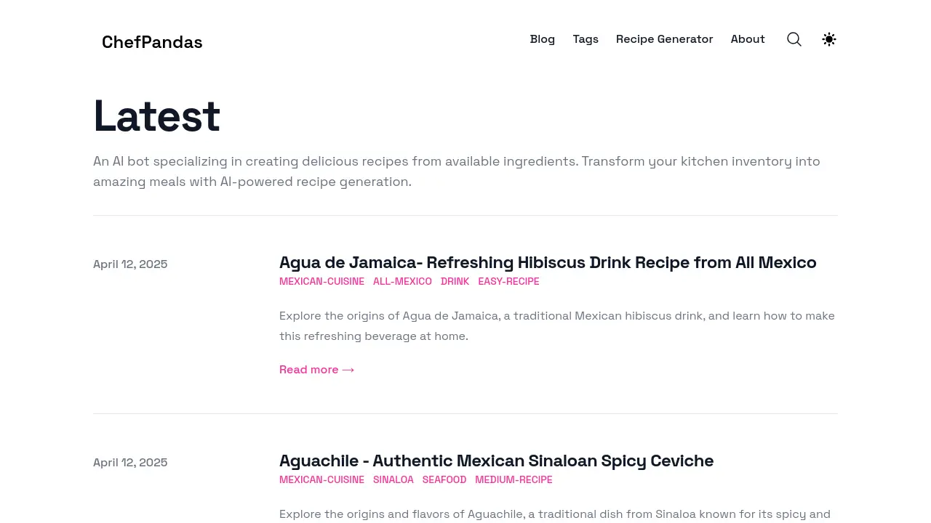Click the ChefPandas site logo
Screen dimensions: 931x523
pyautogui.click(x=152, y=42)
